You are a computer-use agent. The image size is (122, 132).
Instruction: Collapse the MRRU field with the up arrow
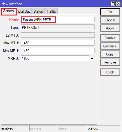point(92,59)
